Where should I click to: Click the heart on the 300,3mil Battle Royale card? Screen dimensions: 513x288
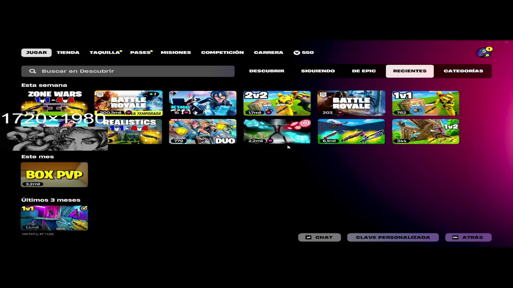[129, 113]
